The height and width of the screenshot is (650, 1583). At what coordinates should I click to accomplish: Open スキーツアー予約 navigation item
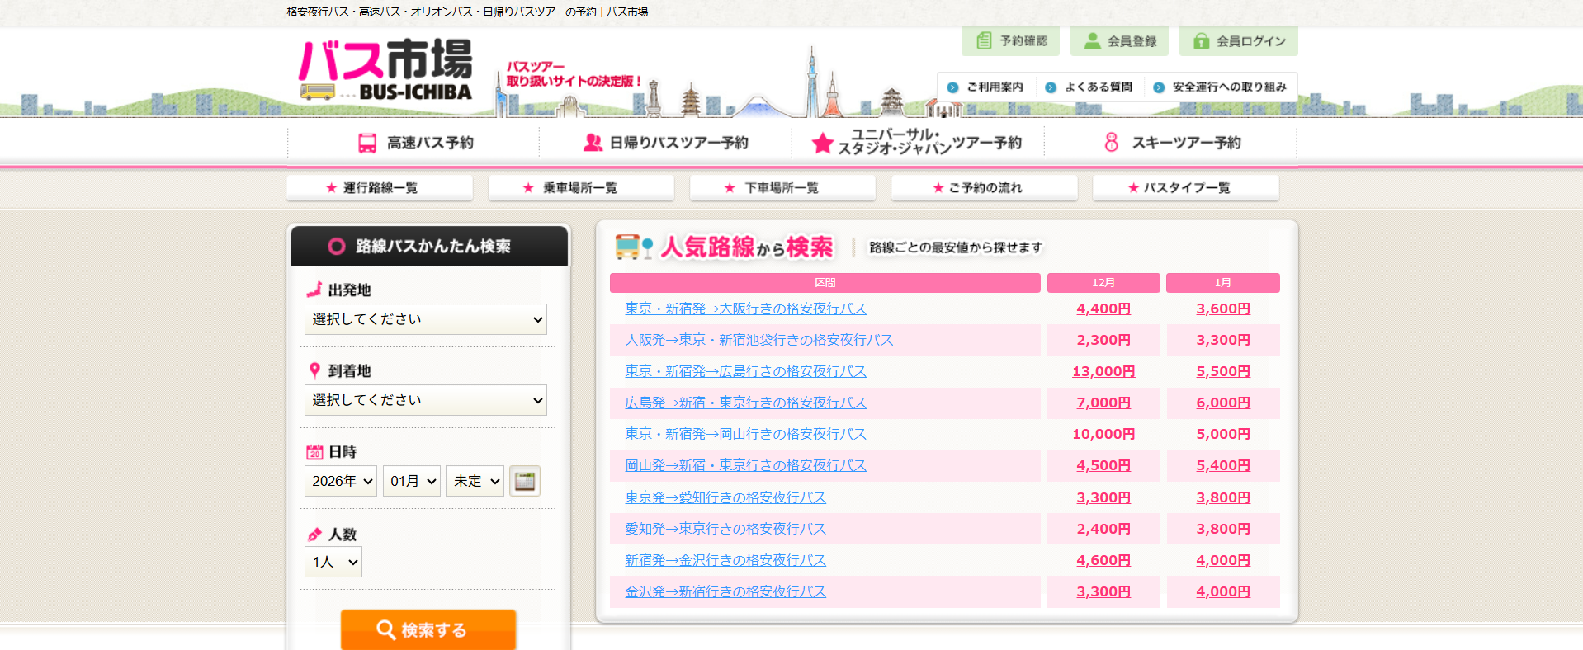tap(1171, 143)
